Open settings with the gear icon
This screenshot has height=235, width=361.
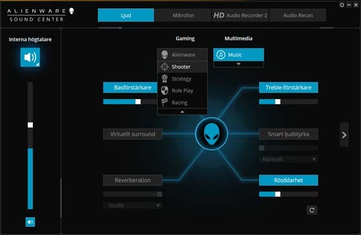pyautogui.click(x=342, y=5)
